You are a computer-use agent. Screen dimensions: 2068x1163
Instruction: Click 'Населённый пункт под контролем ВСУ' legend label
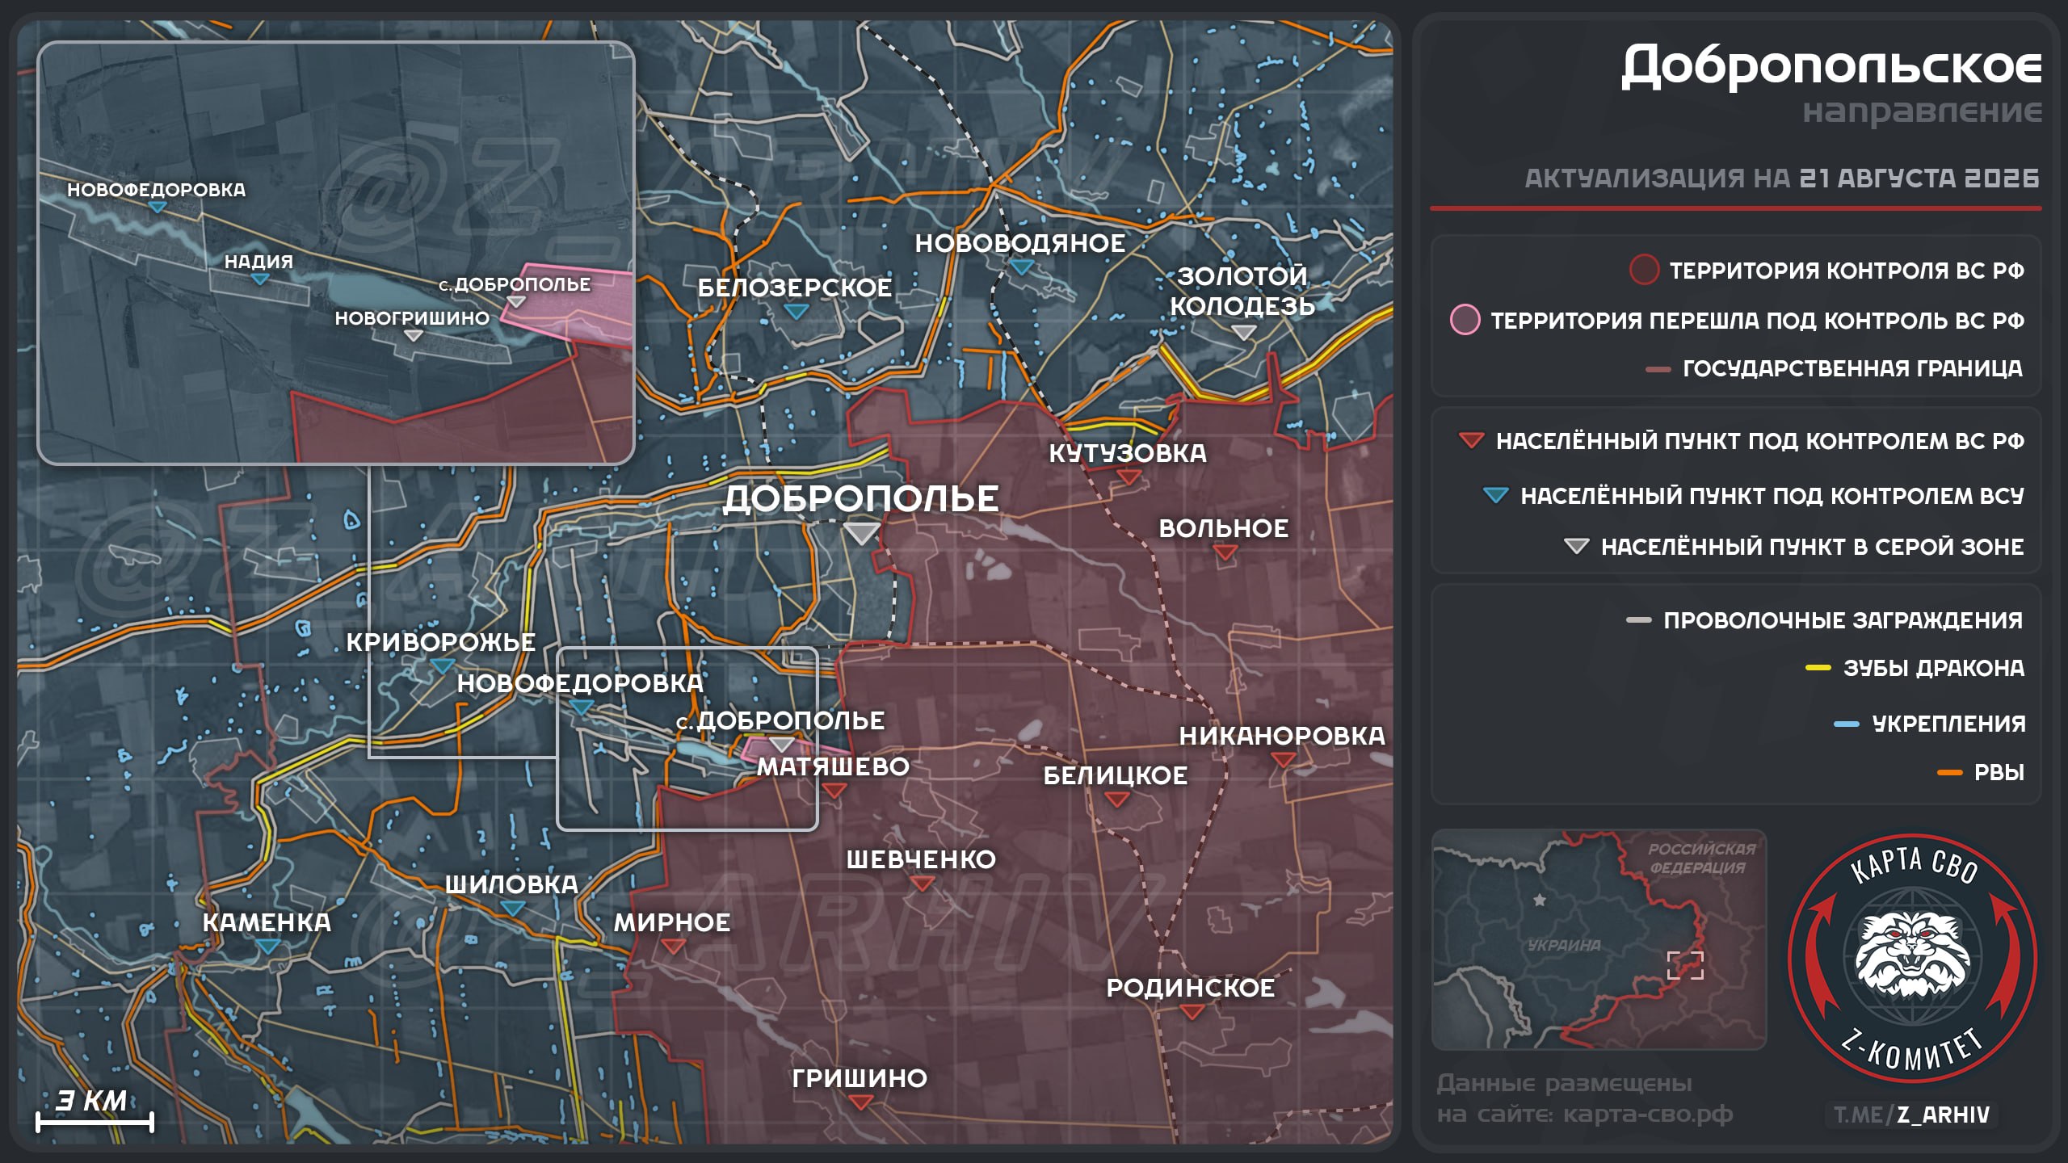tap(1772, 495)
